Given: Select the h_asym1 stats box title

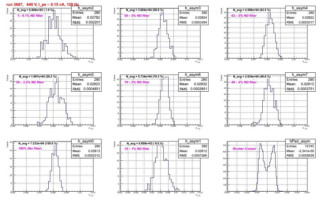Looking at the screenshot, I should click(x=193, y=141).
